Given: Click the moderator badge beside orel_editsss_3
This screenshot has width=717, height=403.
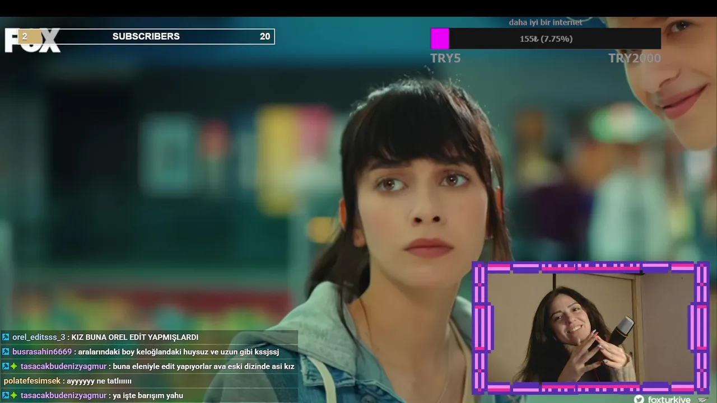Looking at the screenshot, I should click(6, 337).
